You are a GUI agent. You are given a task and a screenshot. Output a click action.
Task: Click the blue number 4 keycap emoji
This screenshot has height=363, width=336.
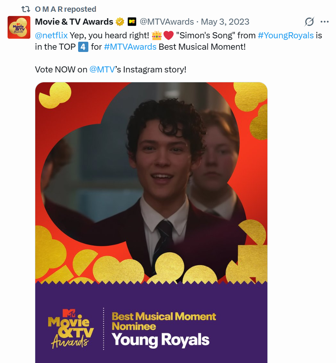(83, 47)
